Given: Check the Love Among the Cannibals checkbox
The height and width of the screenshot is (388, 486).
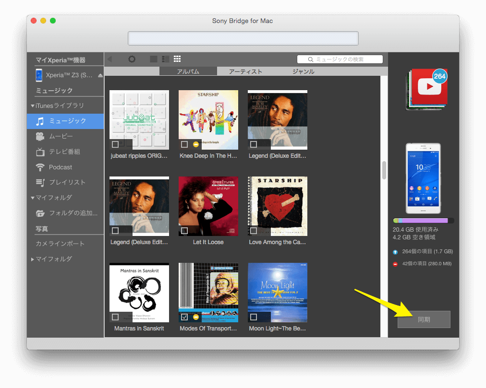Looking at the screenshot, I should coord(254,231).
